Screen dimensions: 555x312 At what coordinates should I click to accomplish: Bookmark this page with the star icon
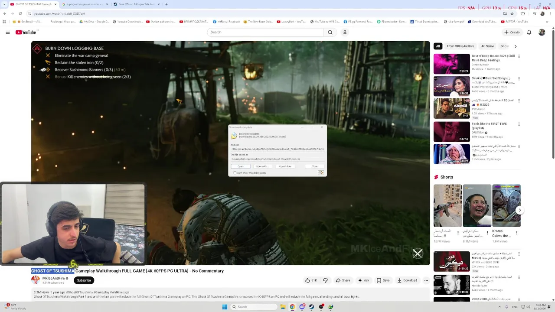point(513,13)
